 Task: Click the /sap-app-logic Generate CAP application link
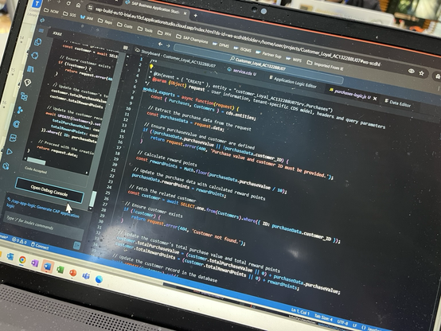(42, 207)
